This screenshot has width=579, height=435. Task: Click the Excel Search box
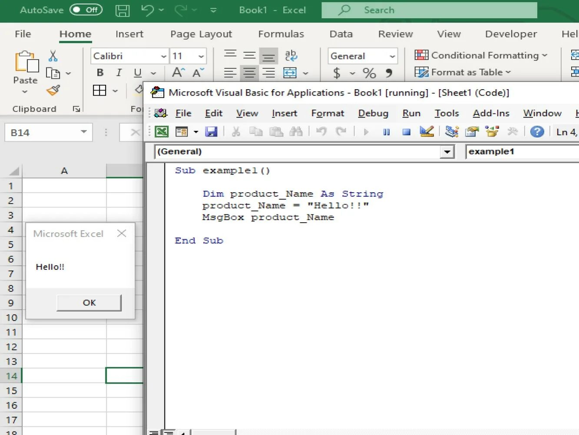point(429,10)
